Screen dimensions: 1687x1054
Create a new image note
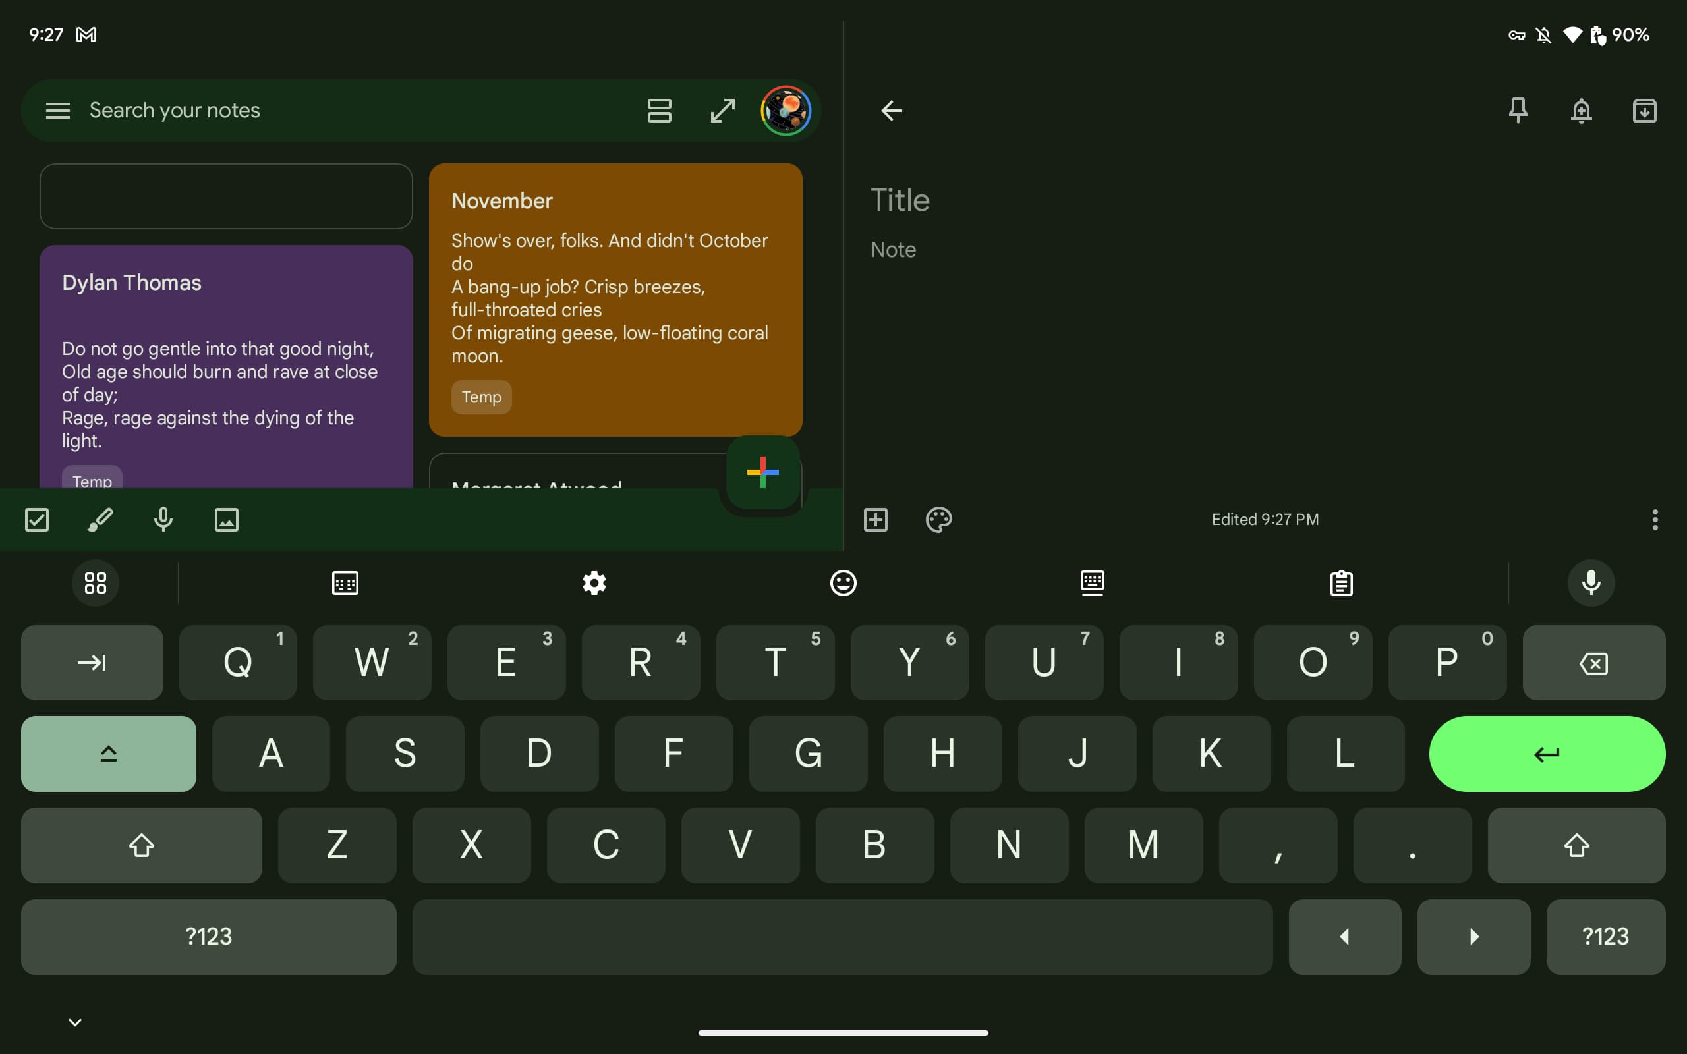[x=227, y=519]
